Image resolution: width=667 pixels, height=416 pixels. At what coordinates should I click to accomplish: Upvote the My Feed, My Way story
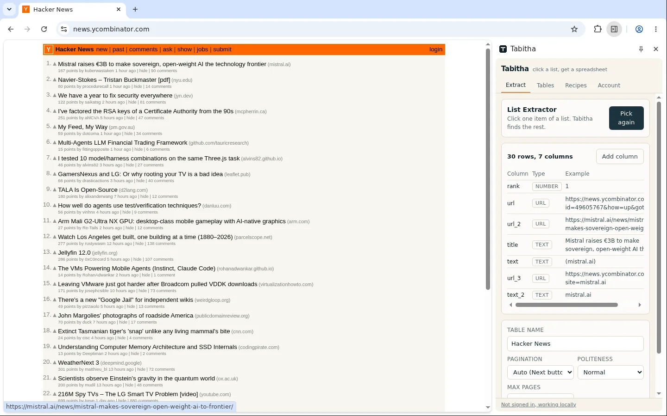pyautogui.click(x=55, y=127)
